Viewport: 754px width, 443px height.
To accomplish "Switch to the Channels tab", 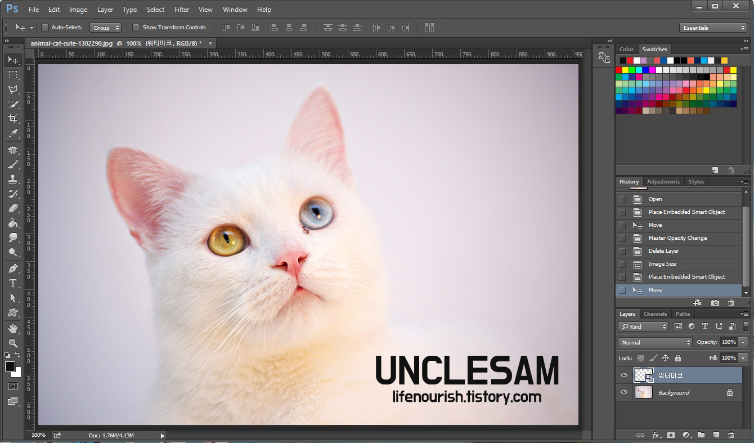I will (x=655, y=314).
